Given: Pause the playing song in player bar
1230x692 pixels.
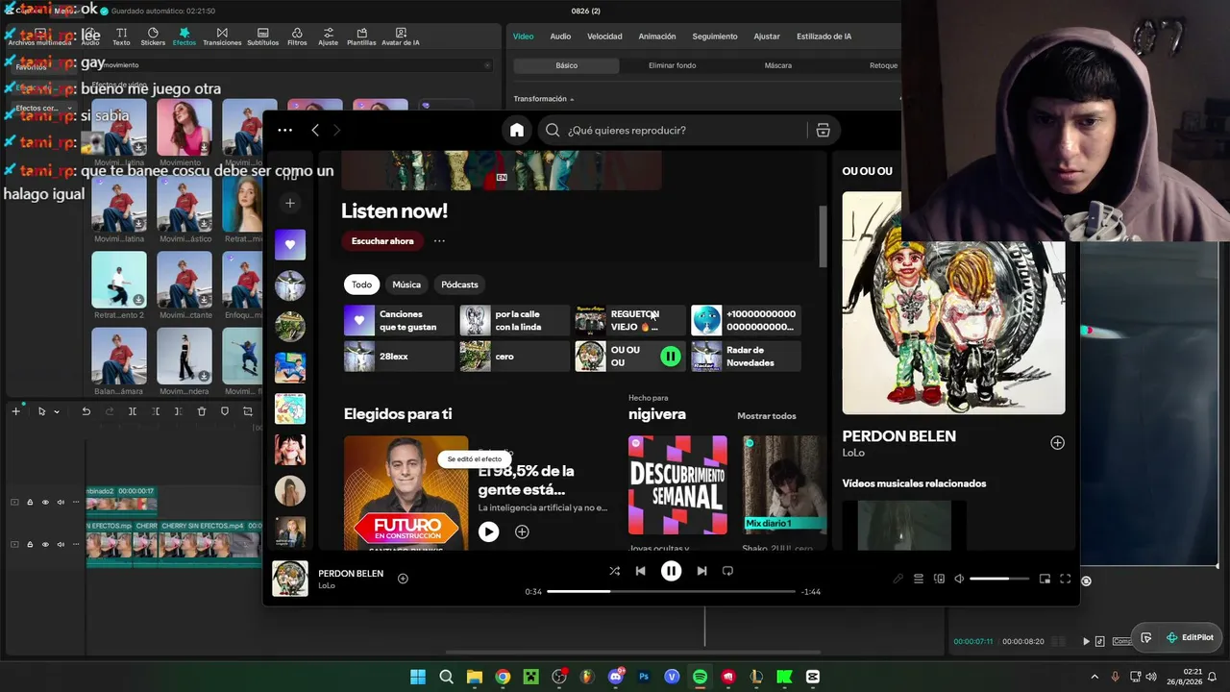Looking at the screenshot, I should pos(671,571).
